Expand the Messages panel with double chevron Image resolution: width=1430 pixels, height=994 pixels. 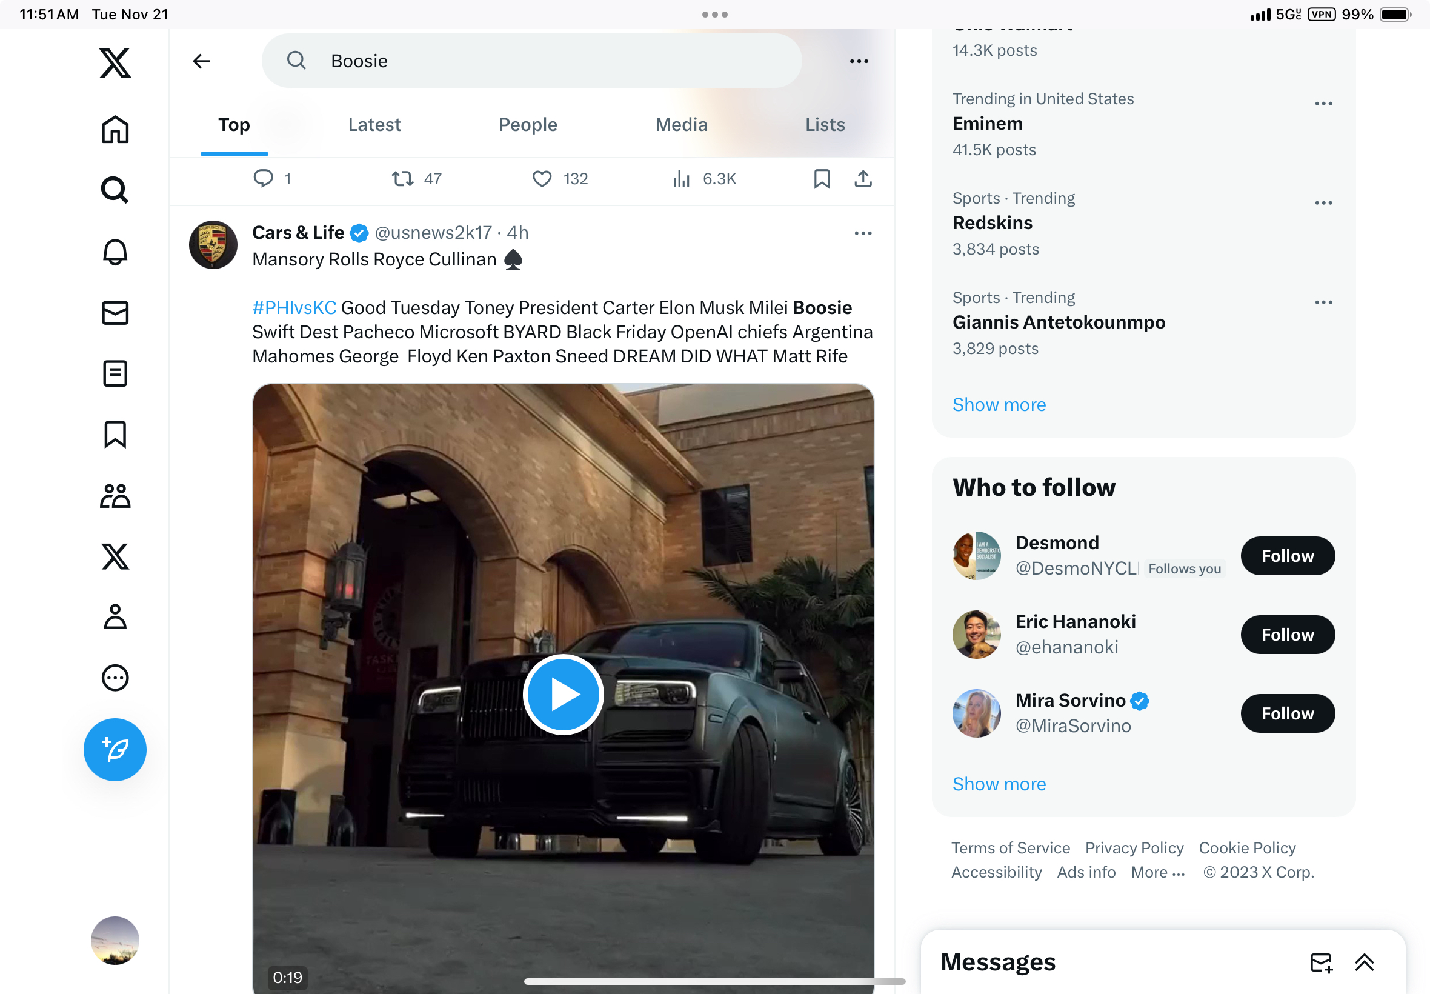[x=1364, y=962]
